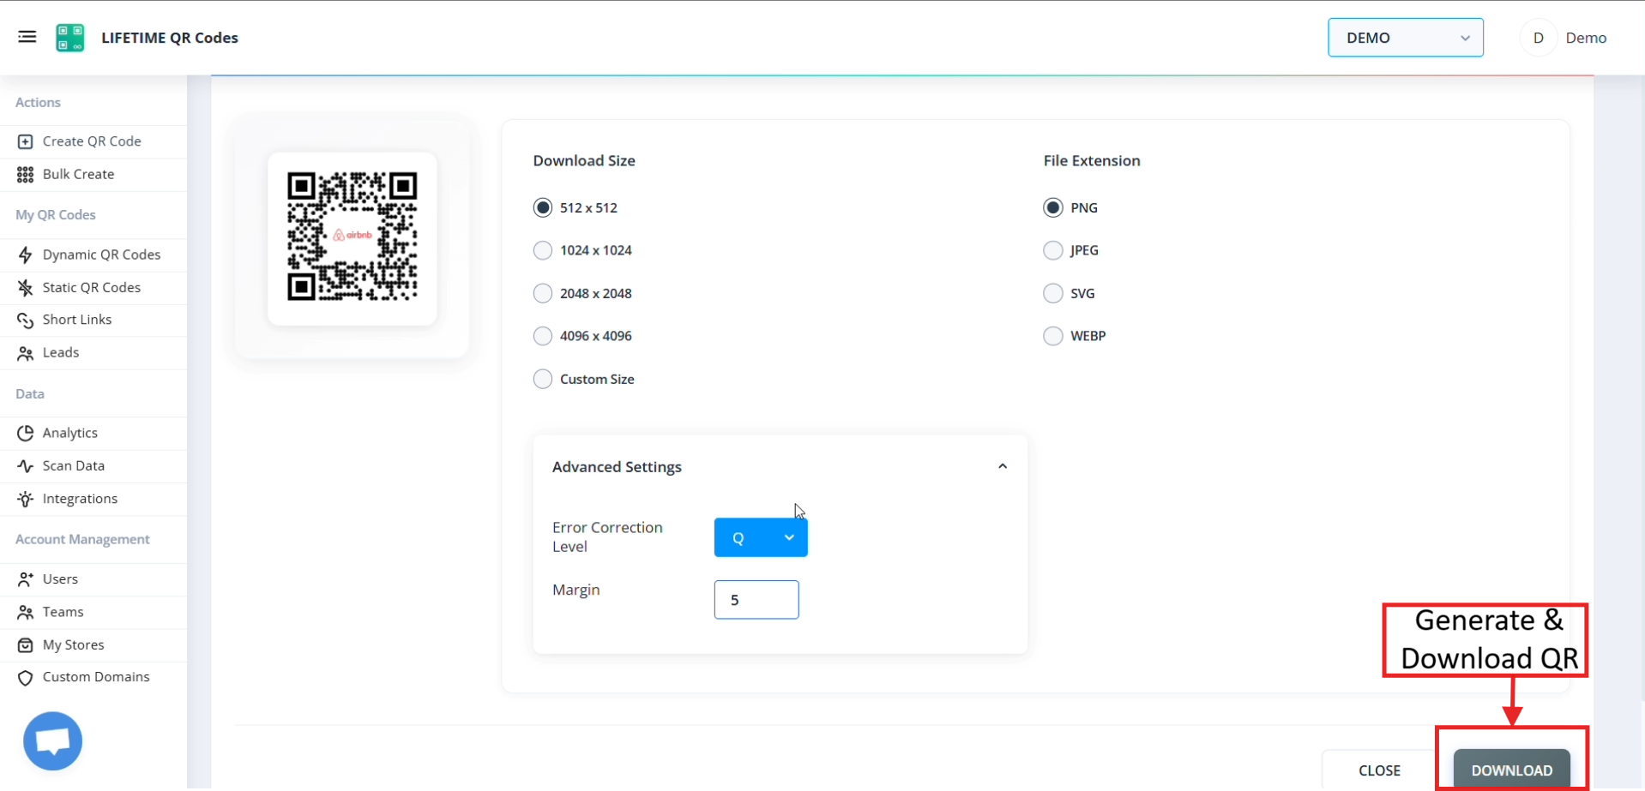Click the Scan Data icon

tap(25, 465)
